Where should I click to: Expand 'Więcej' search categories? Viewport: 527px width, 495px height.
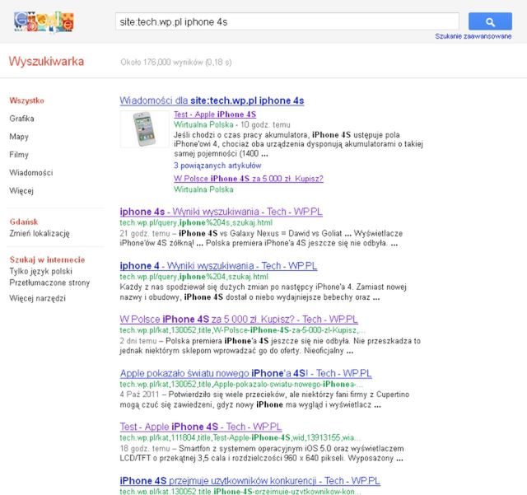click(x=21, y=190)
